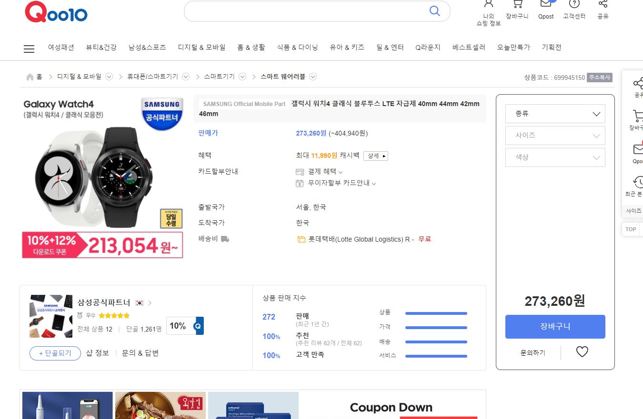Click the Qoo10 logo

coord(56,12)
